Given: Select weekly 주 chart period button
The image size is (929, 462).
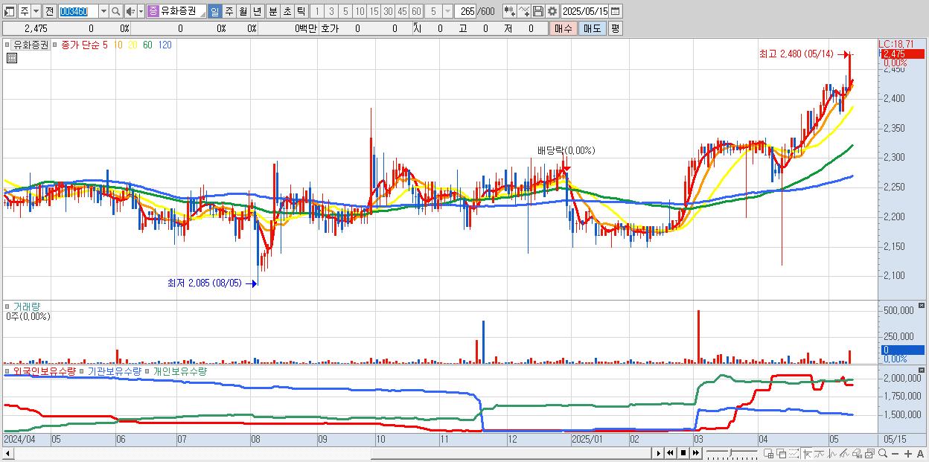Looking at the screenshot, I should click(229, 11).
